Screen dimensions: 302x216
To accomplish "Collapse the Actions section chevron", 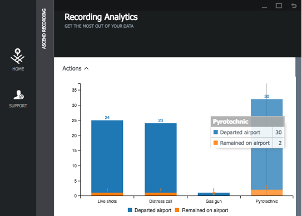I will point(86,68).
